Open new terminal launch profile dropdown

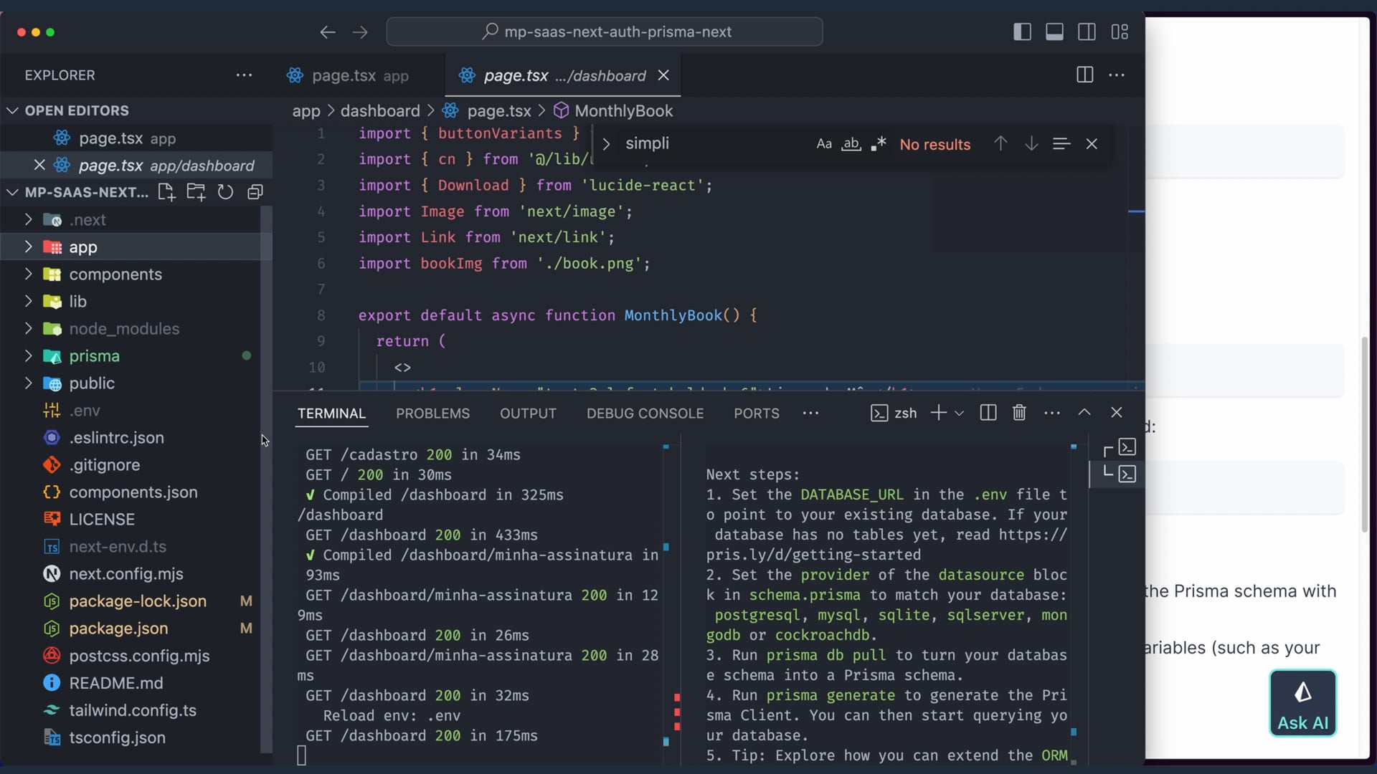coord(960,414)
